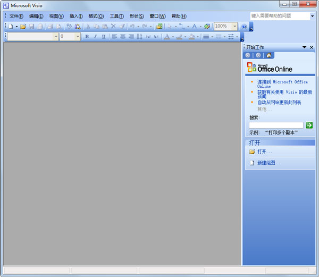319x277 pixels.
Task: Open the 编辑(E) menu
Action: click(x=36, y=16)
